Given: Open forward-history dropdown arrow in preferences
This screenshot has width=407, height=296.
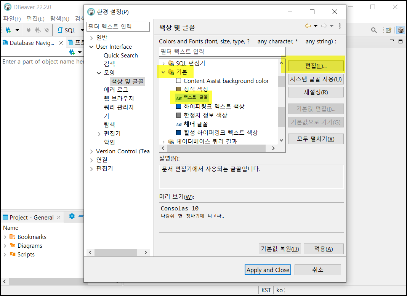Looking at the screenshot, I should pos(332,26).
